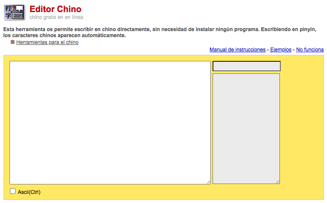Click the "chino gratis en en línea" subtitle

click(56, 17)
